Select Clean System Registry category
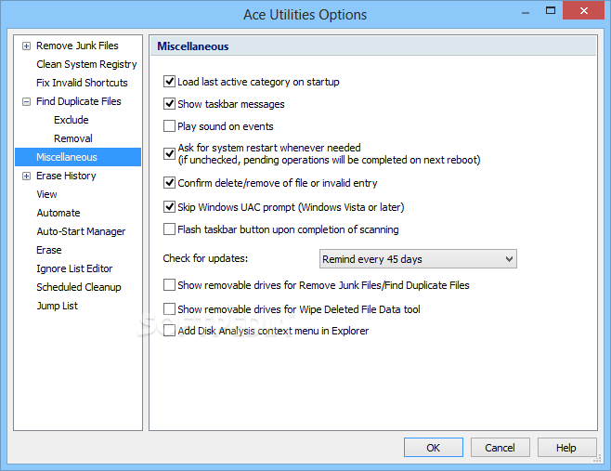The image size is (611, 471). point(86,64)
